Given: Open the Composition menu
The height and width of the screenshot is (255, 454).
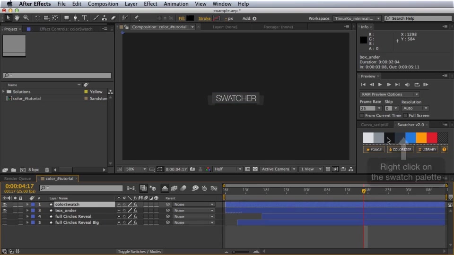Looking at the screenshot, I should (103, 4).
